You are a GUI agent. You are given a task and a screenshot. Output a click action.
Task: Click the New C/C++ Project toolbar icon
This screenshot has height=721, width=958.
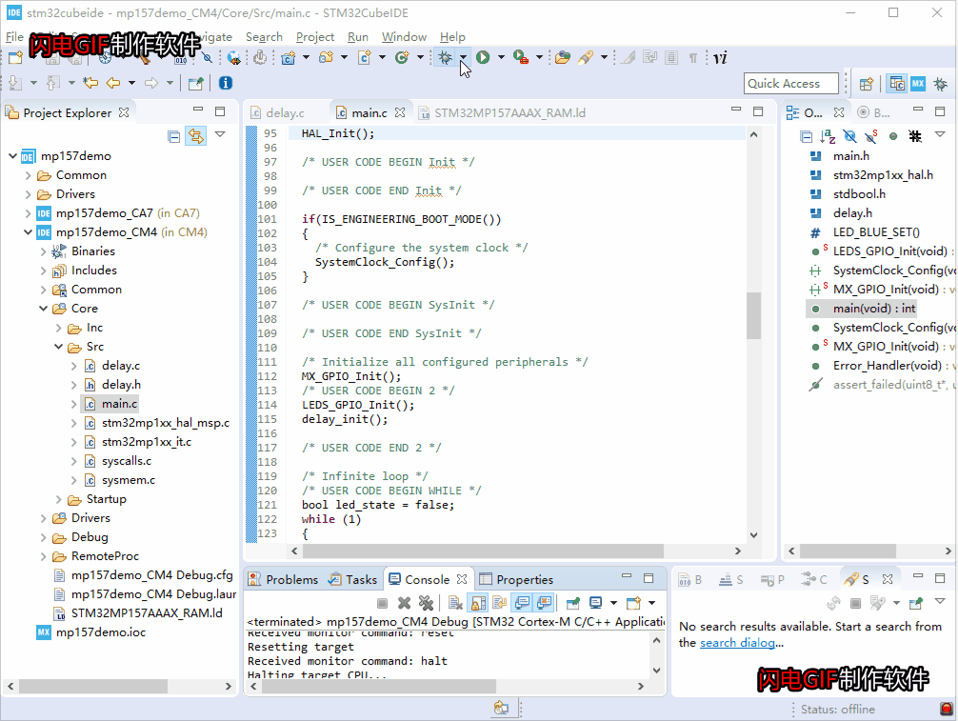289,57
